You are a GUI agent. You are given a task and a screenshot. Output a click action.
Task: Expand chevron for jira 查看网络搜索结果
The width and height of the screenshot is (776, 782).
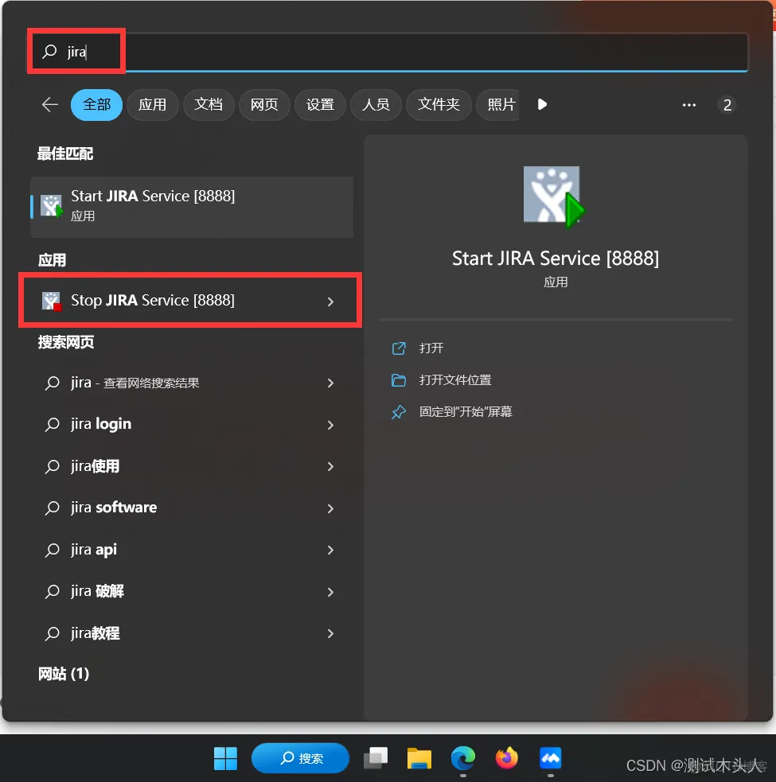click(x=330, y=383)
